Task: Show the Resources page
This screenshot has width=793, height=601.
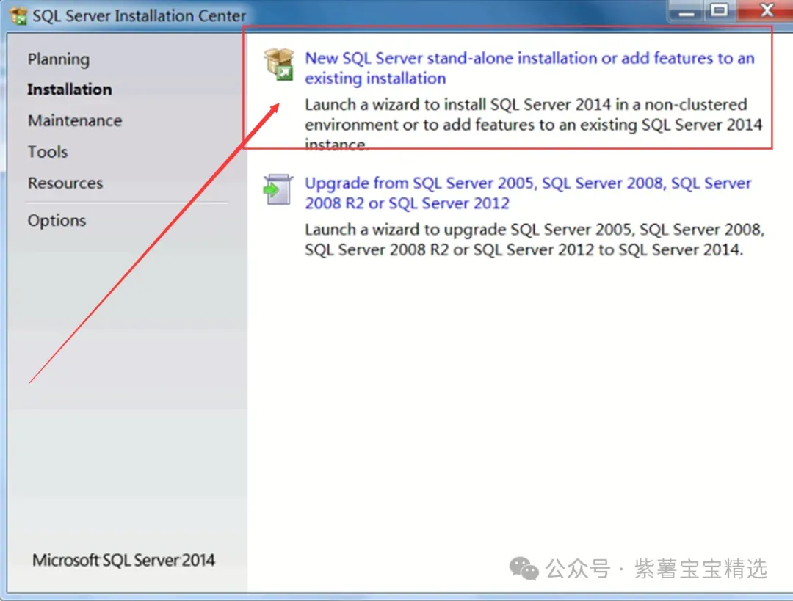Action: pyautogui.click(x=65, y=183)
